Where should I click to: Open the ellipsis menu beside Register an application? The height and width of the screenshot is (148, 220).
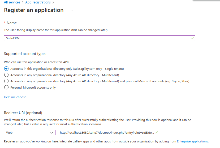pyautogui.click(x=71, y=10)
